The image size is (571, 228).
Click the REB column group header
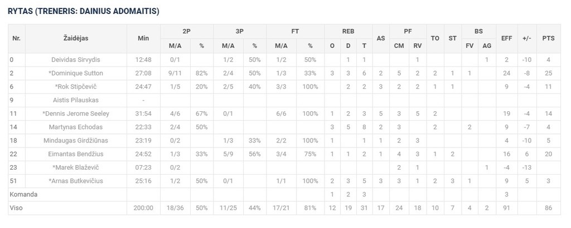[348, 32]
